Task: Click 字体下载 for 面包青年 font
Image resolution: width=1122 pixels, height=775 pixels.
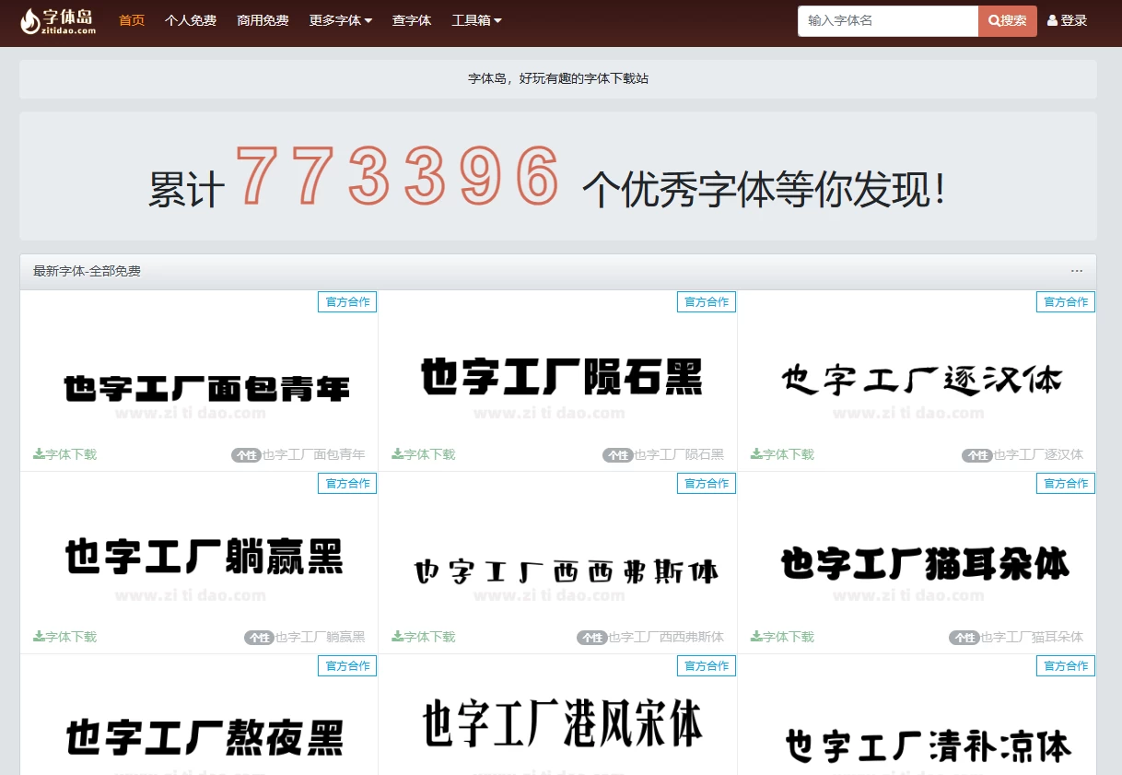Action: 64,454
